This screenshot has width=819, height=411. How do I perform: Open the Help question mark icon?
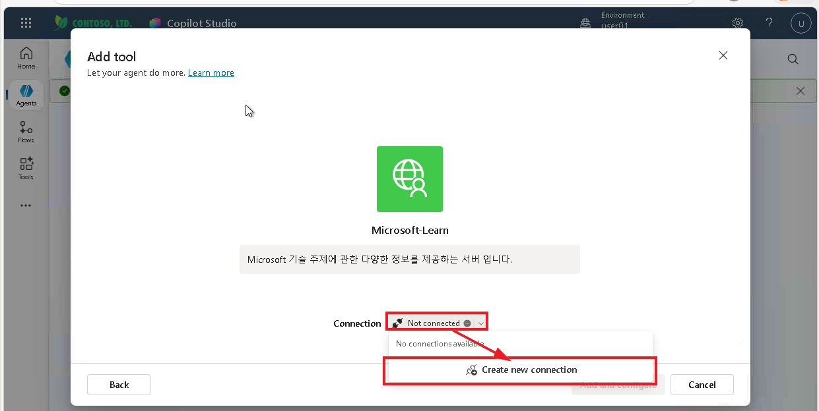point(769,23)
